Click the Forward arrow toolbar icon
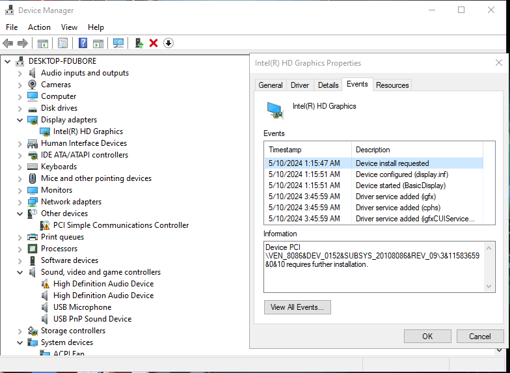The image size is (510, 373). pyautogui.click(x=22, y=43)
